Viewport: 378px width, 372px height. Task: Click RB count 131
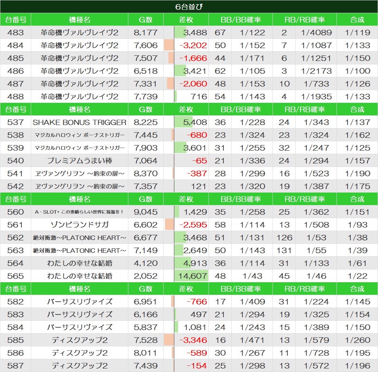tap(284, 250)
